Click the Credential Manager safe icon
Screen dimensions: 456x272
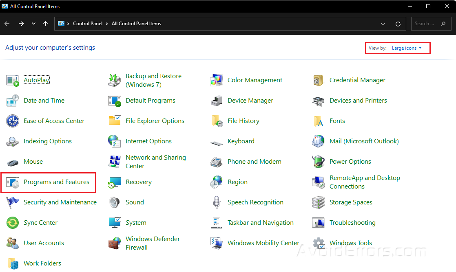click(318, 80)
